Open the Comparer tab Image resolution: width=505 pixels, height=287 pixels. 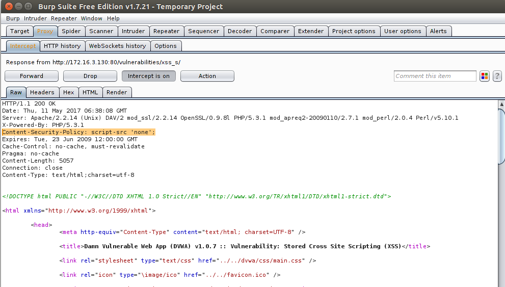[275, 31]
